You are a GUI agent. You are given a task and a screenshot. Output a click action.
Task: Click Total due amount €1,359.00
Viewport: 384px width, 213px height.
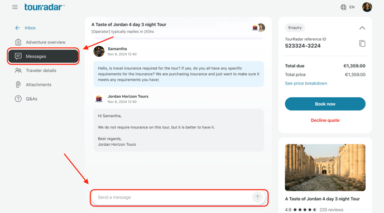tap(354, 66)
